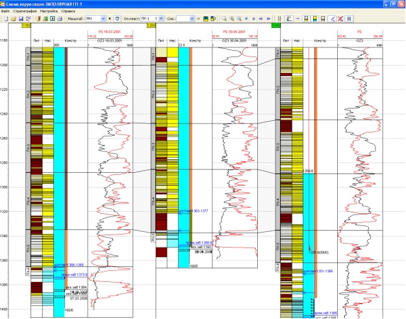Click the Нас column header of well 1200
The width and height of the screenshot is (406, 319).
(172, 41)
